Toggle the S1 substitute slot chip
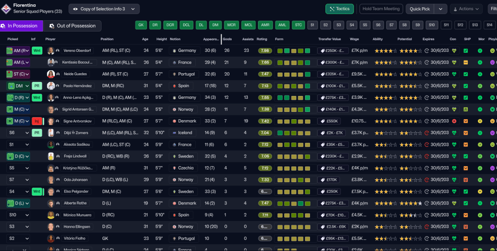Viewport: 497px width, 251px height. point(312,25)
